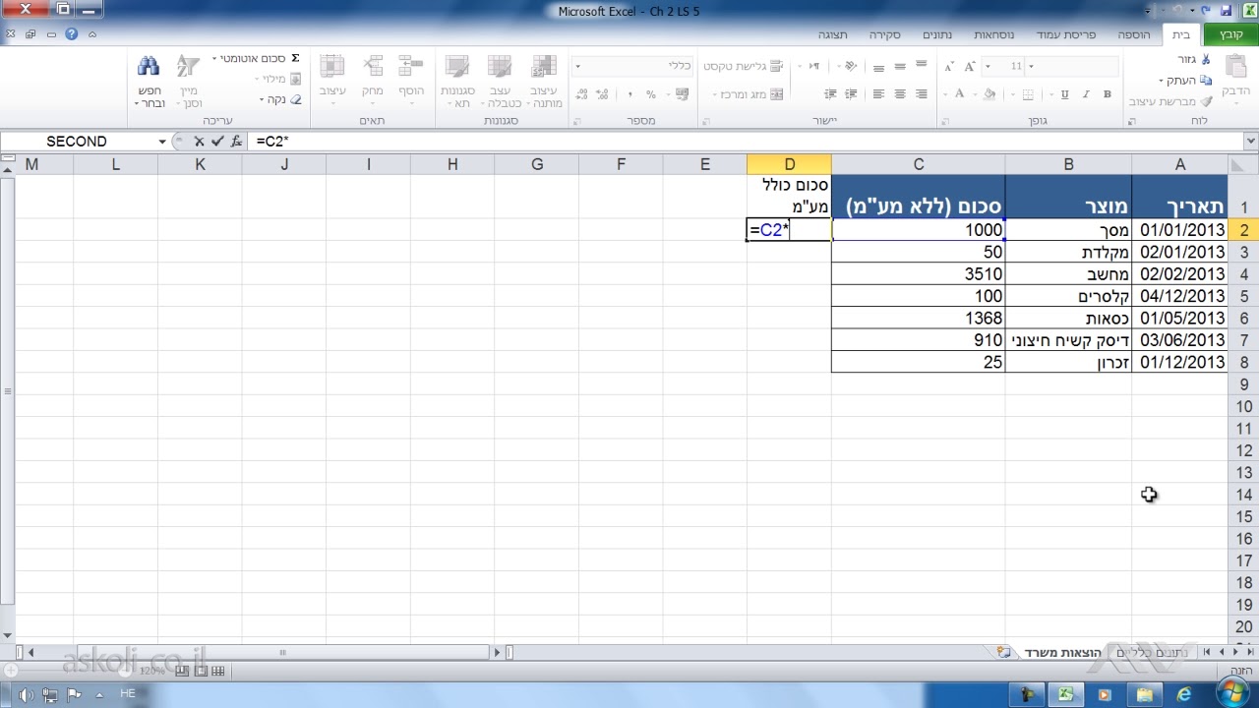The height and width of the screenshot is (708, 1259).
Task: Center text horizontally
Action: (x=900, y=94)
